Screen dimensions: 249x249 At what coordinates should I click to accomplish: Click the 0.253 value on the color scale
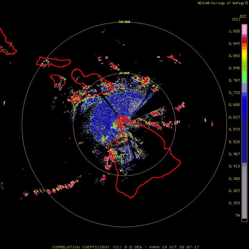point(234,203)
